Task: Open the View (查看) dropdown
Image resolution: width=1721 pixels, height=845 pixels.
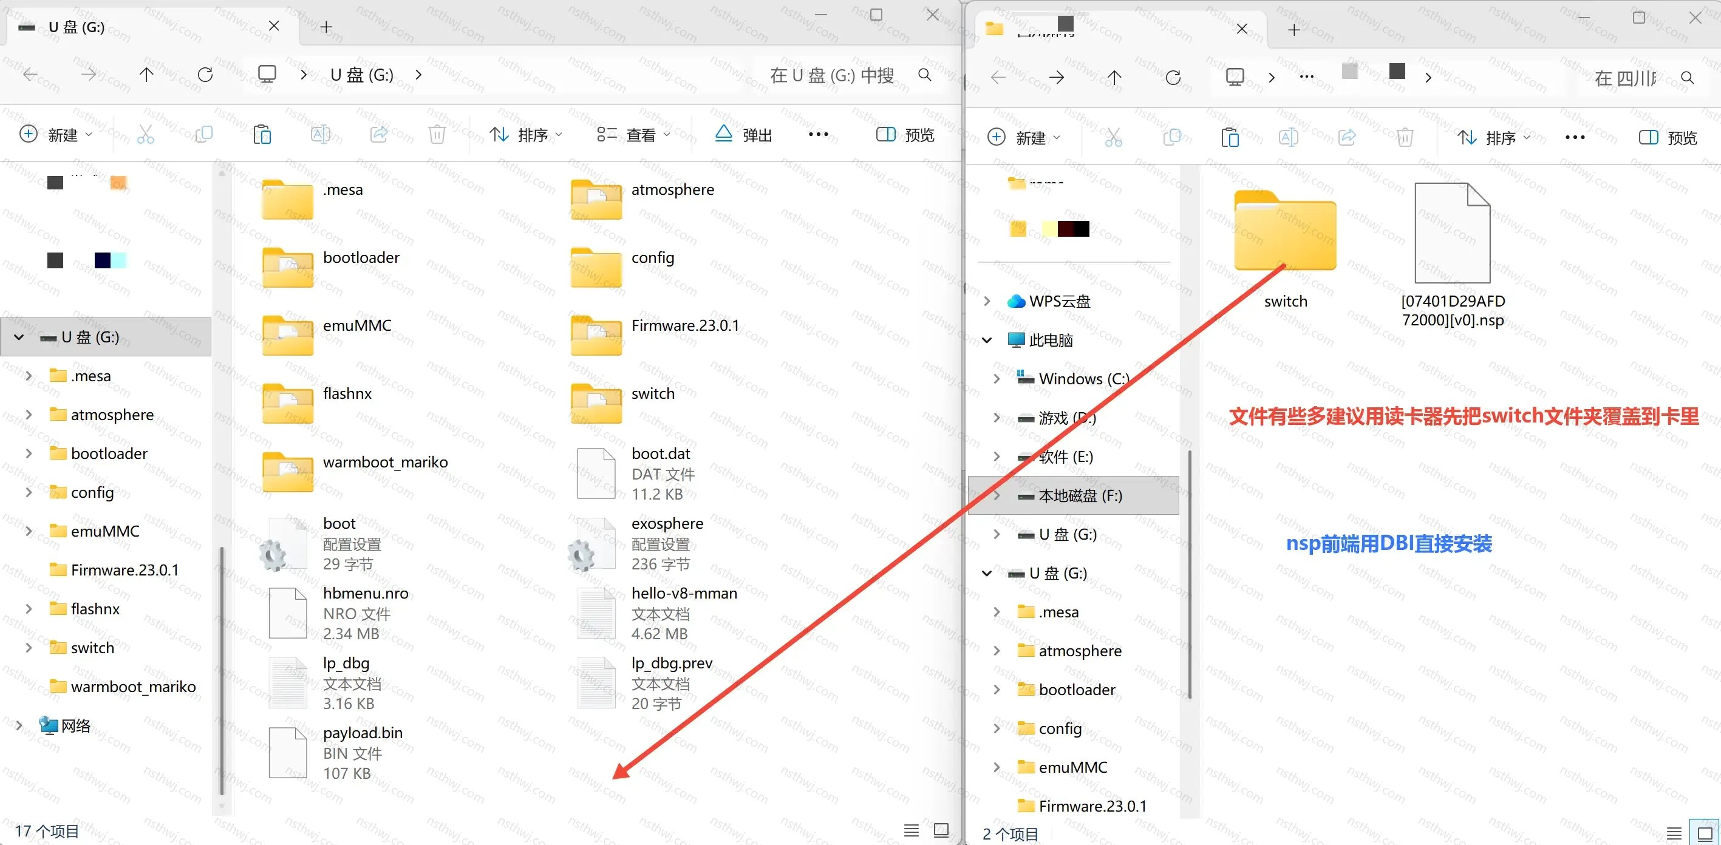Action: (633, 135)
